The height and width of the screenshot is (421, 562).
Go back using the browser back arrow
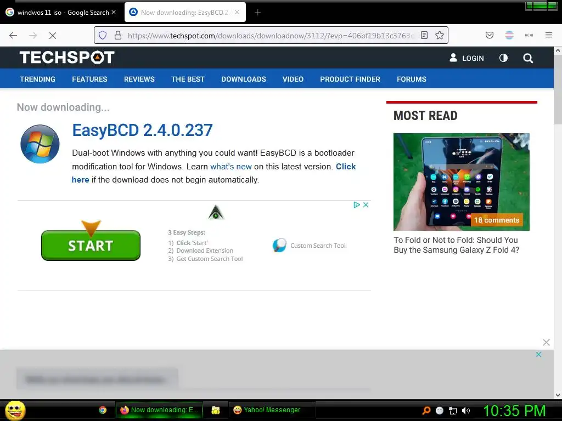[x=13, y=36]
